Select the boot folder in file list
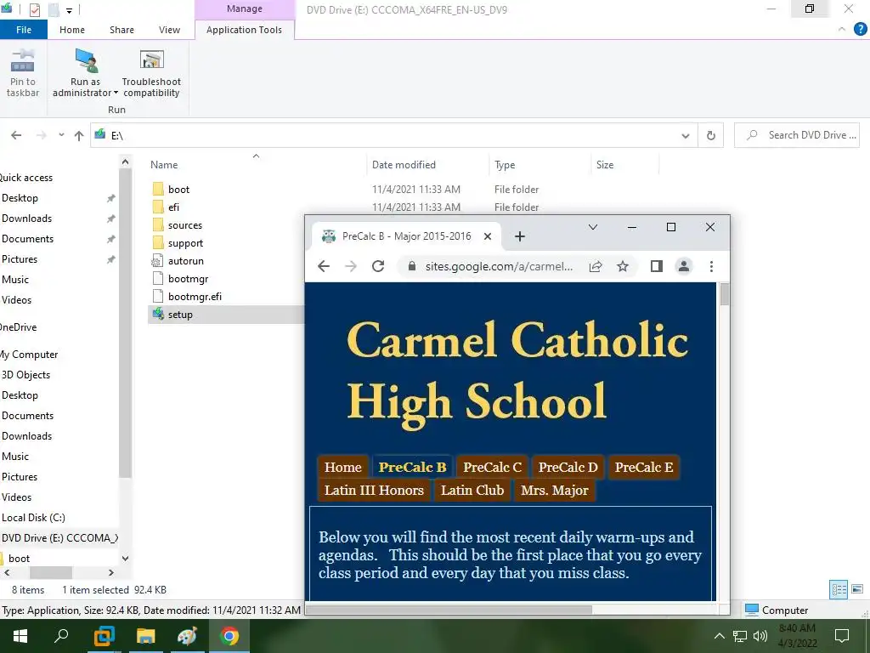The height and width of the screenshot is (653, 870). (x=178, y=190)
